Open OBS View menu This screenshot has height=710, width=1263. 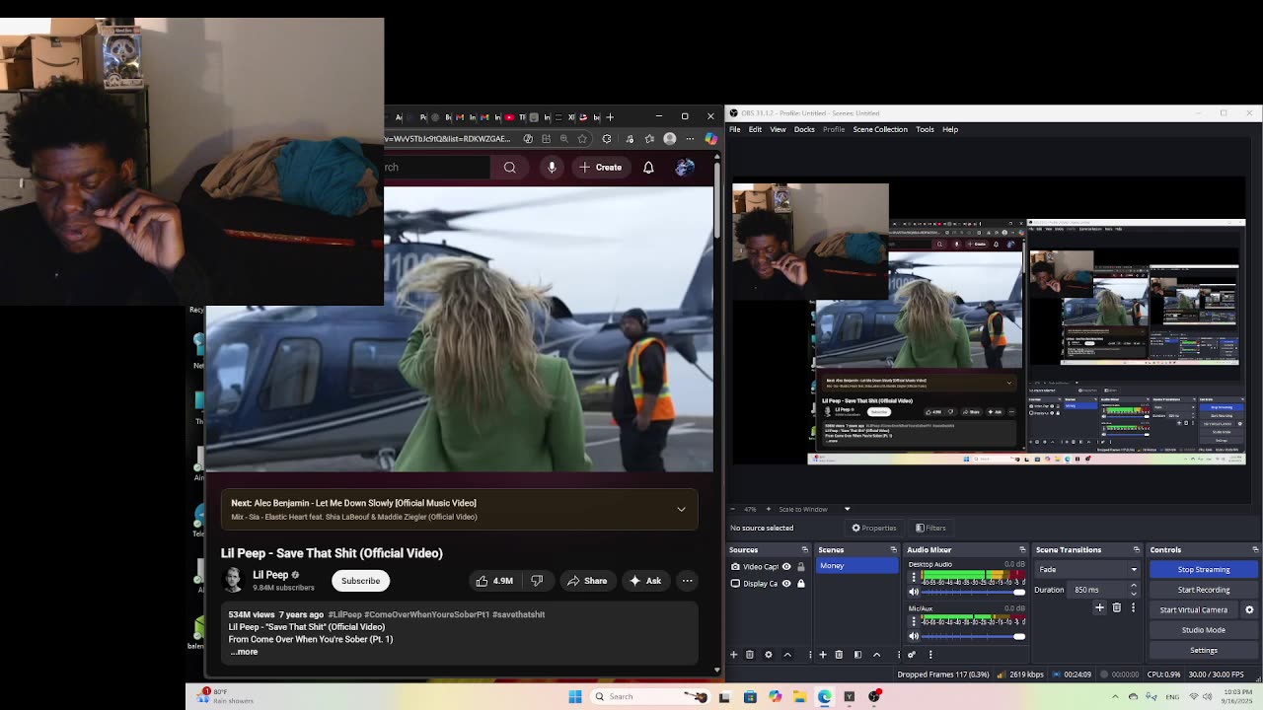point(778,129)
